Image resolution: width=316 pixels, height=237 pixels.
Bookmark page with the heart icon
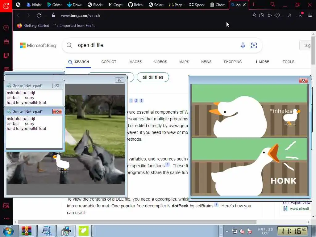(278, 15)
